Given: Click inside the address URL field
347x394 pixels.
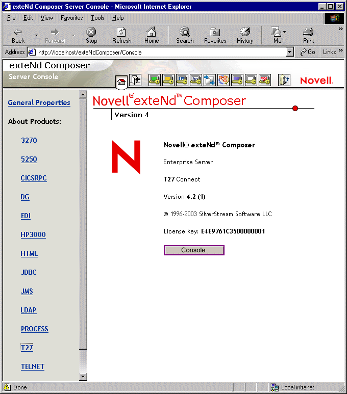Looking at the screenshot, I should pos(161,52).
